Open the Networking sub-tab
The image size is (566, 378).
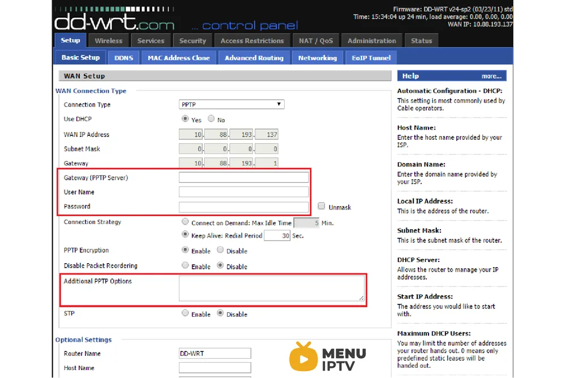point(318,58)
